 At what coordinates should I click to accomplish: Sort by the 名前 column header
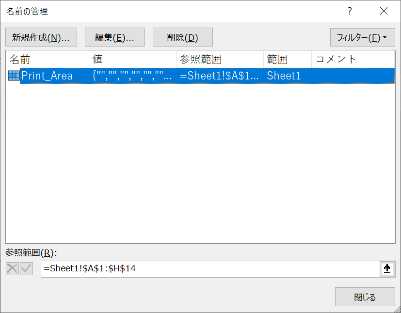(x=48, y=59)
